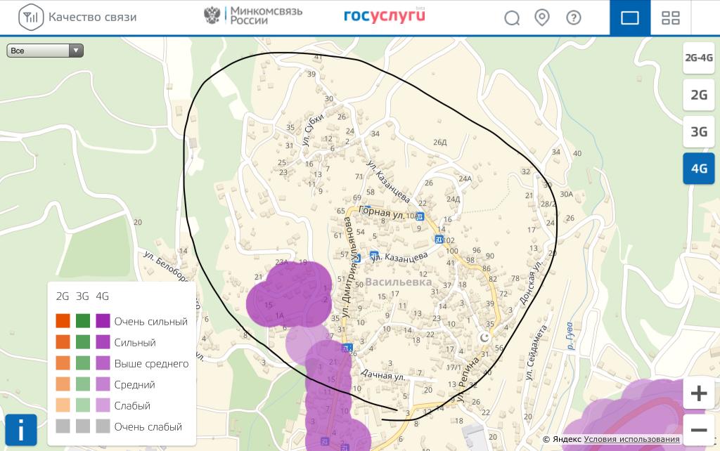Image resolution: width=720 pixels, height=451 pixels.
Task: Click the 'ул. Субхи' street label
Action: (x=313, y=129)
